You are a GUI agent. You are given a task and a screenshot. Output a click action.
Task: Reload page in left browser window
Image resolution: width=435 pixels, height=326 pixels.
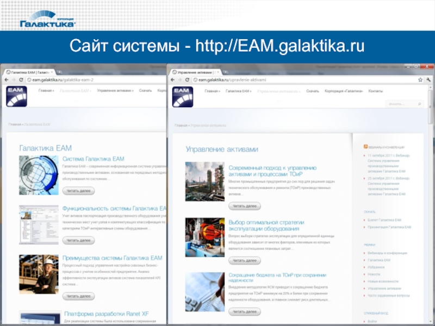(21, 80)
